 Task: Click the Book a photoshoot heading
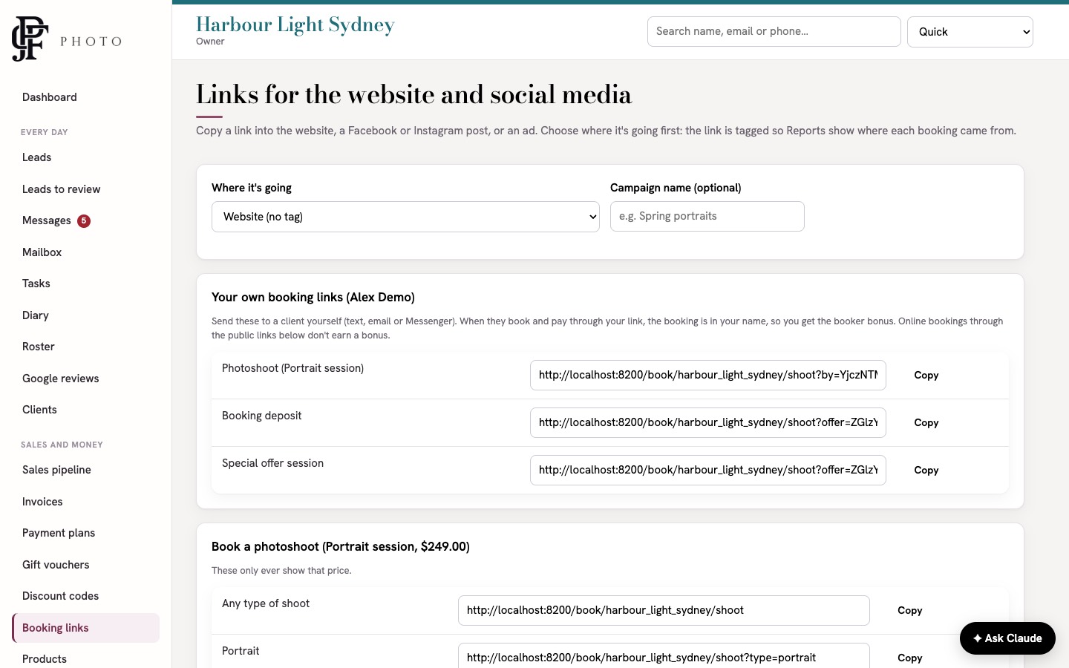(341, 546)
